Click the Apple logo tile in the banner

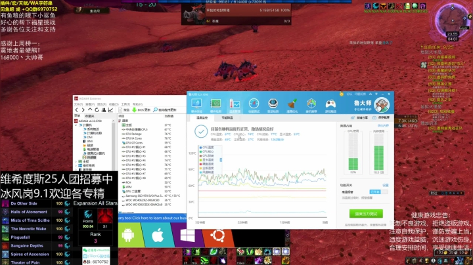coord(158,235)
